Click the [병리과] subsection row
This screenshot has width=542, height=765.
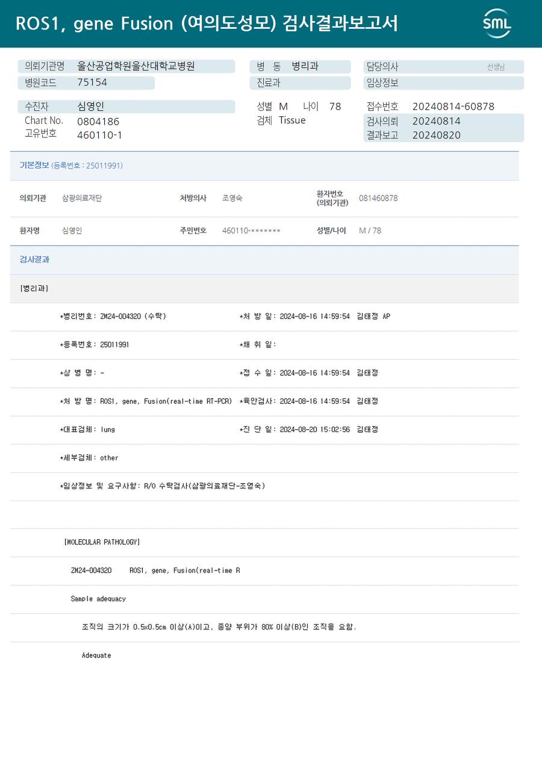[x=264, y=289]
